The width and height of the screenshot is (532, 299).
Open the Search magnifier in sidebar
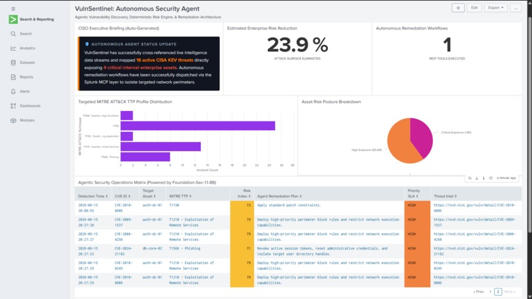(x=13, y=34)
